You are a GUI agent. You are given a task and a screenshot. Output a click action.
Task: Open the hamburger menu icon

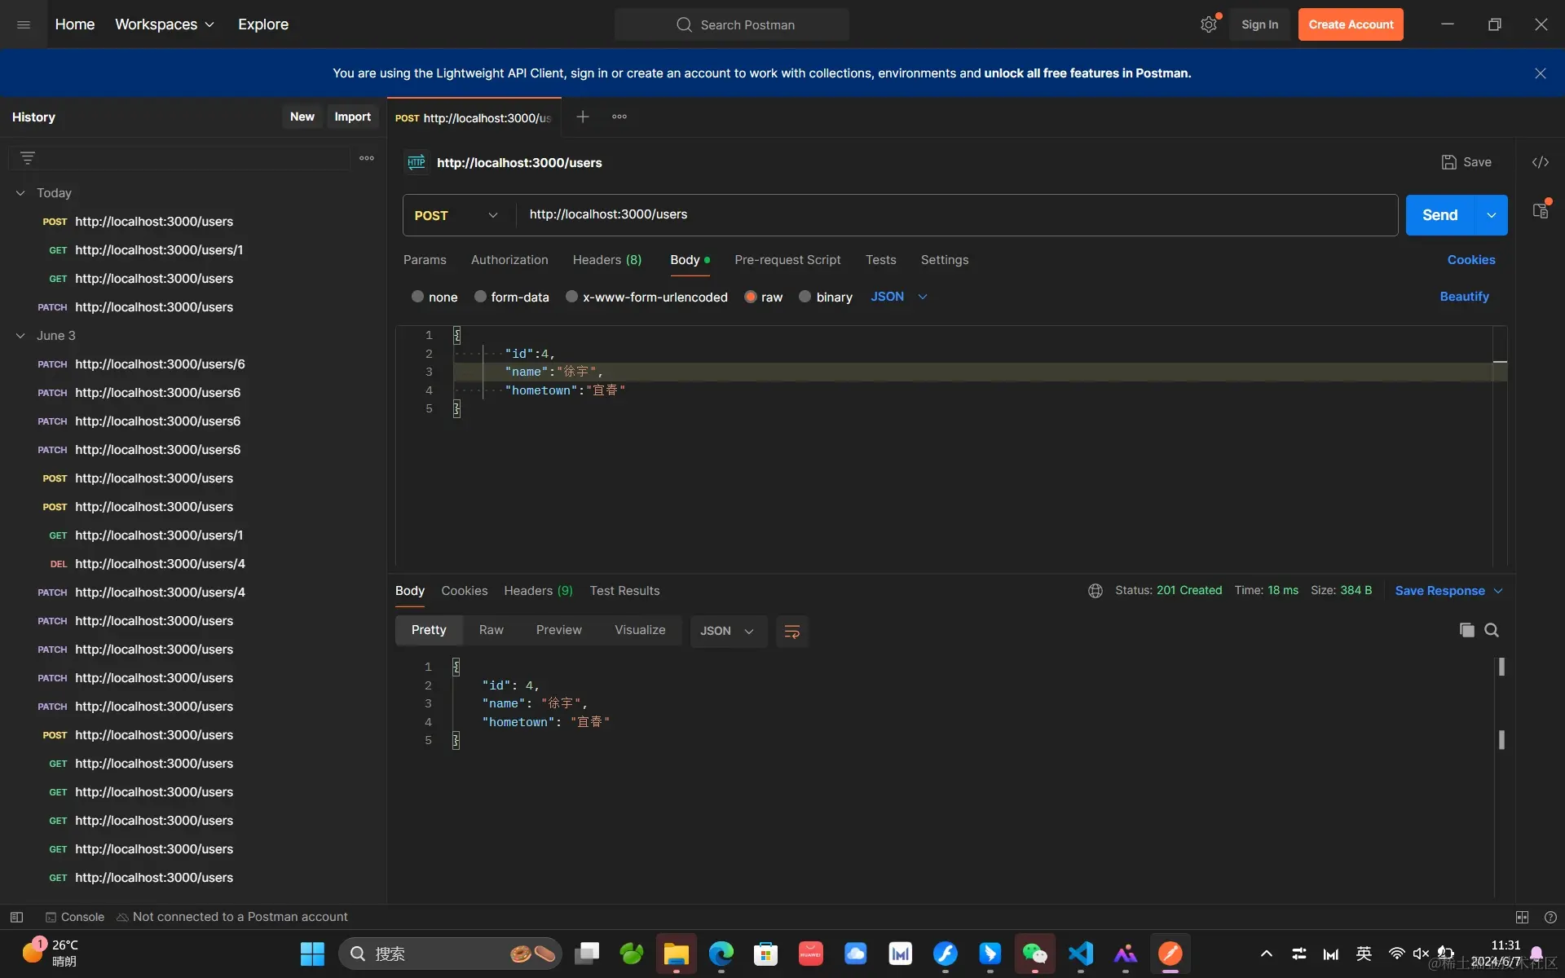(24, 24)
